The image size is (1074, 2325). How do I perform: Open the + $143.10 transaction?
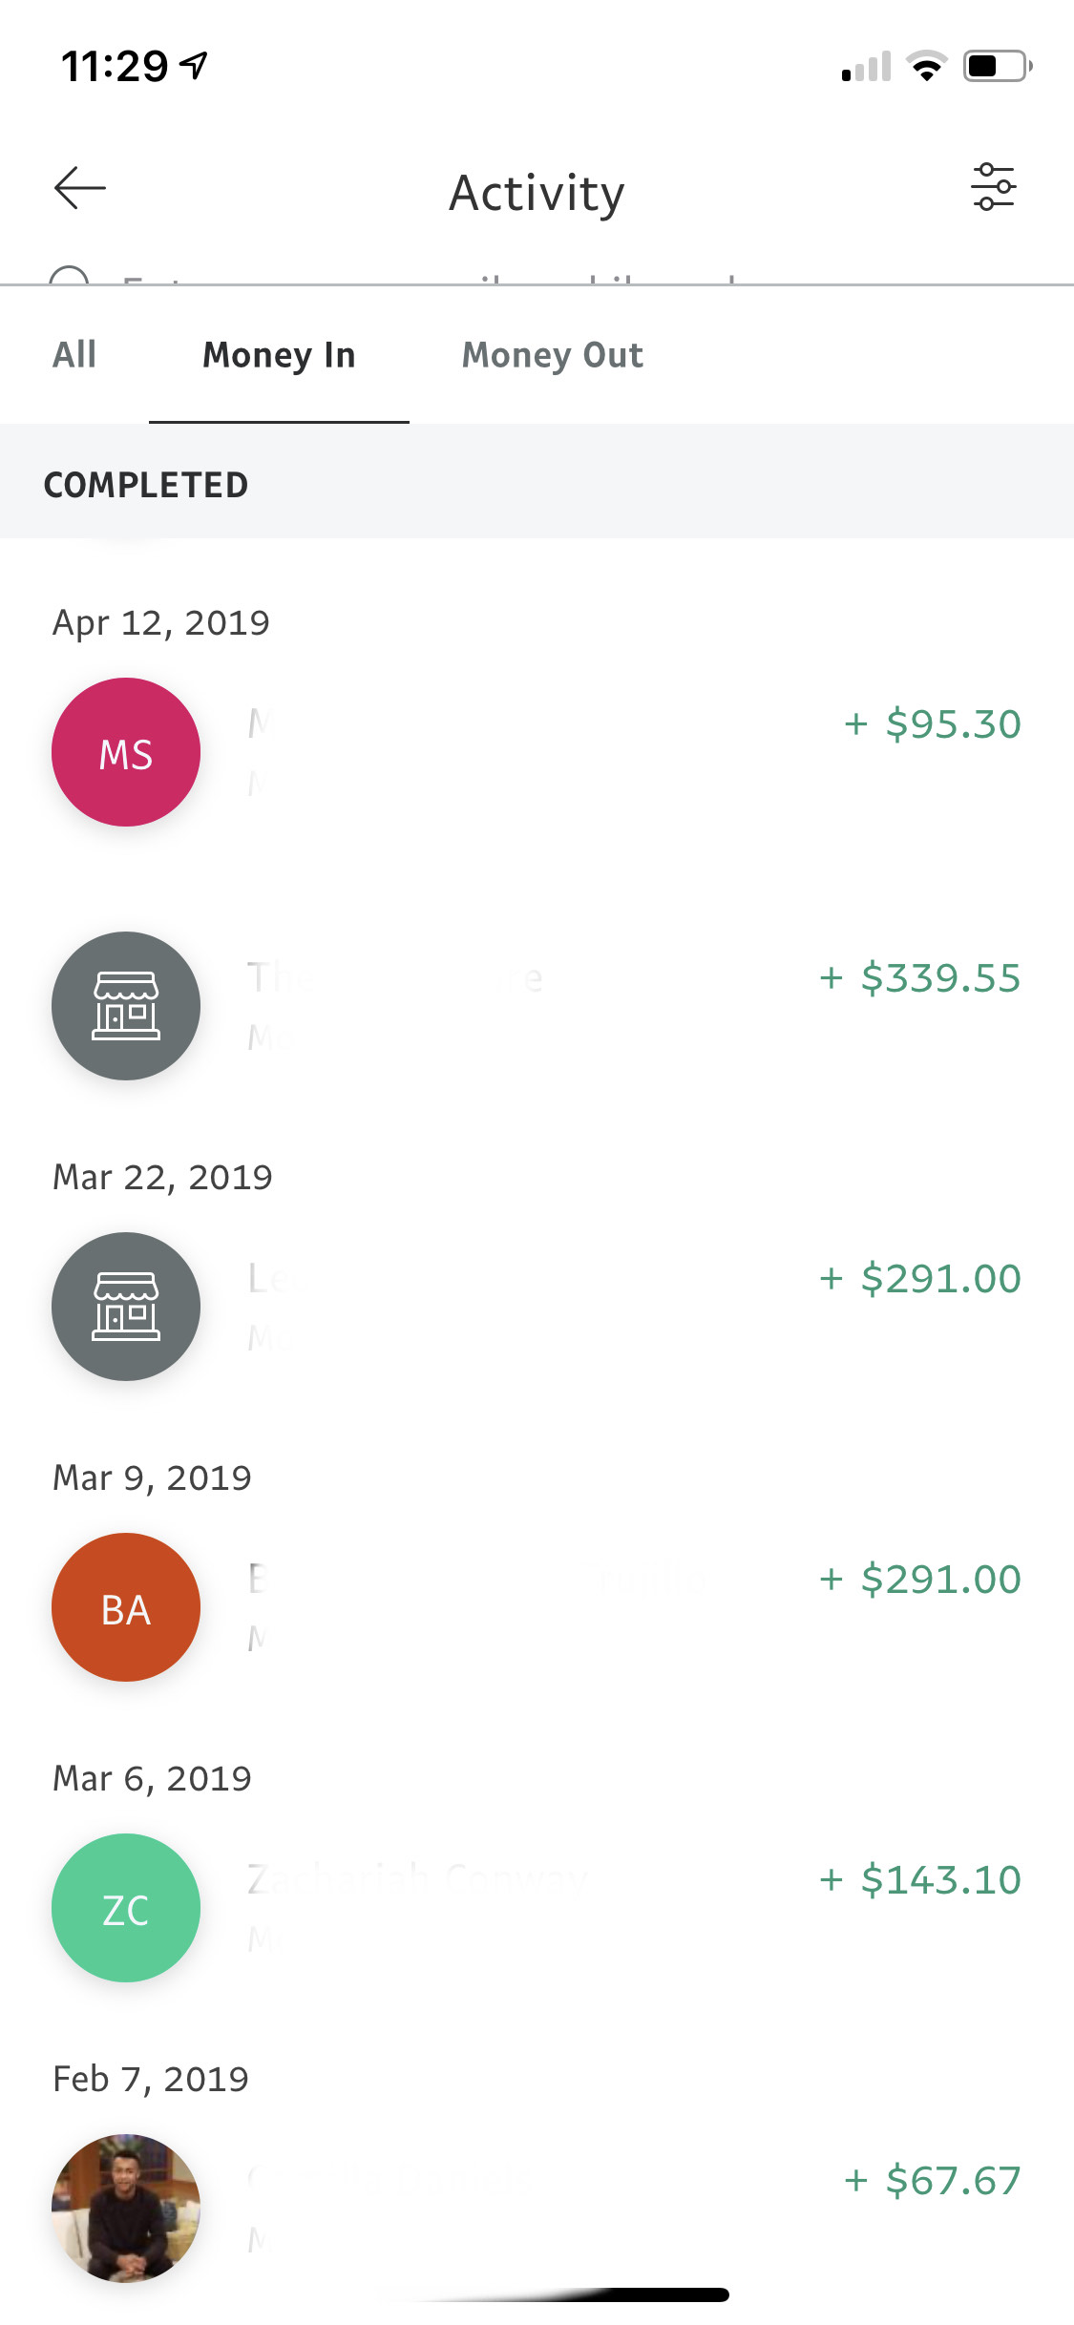pyautogui.click(x=920, y=1880)
